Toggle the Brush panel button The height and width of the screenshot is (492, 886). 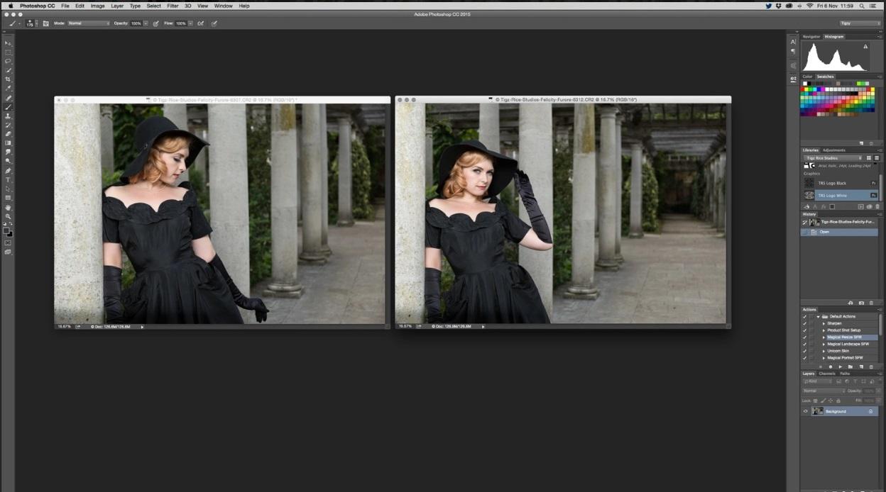(46, 23)
